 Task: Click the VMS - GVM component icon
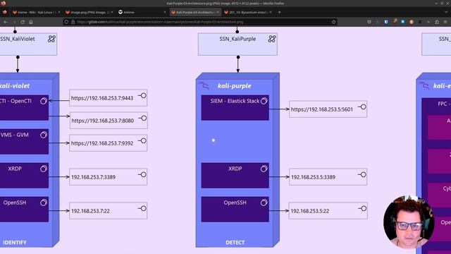pos(44,135)
